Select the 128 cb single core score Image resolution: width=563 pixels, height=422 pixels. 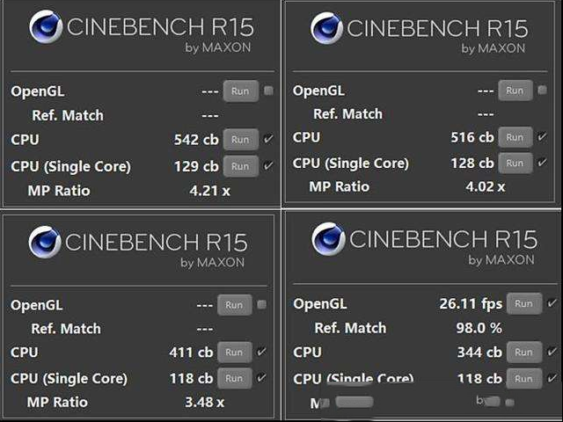pyautogui.click(x=472, y=164)
